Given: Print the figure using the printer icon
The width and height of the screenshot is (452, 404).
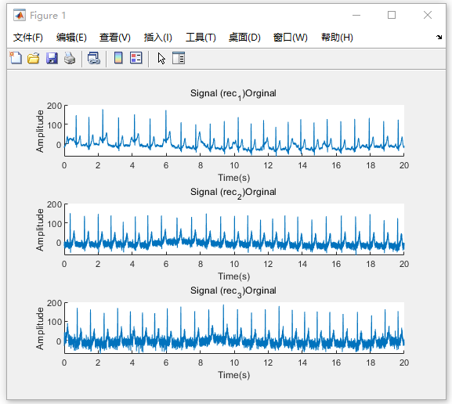Looking at the screenshot, I should click(70, 58).
